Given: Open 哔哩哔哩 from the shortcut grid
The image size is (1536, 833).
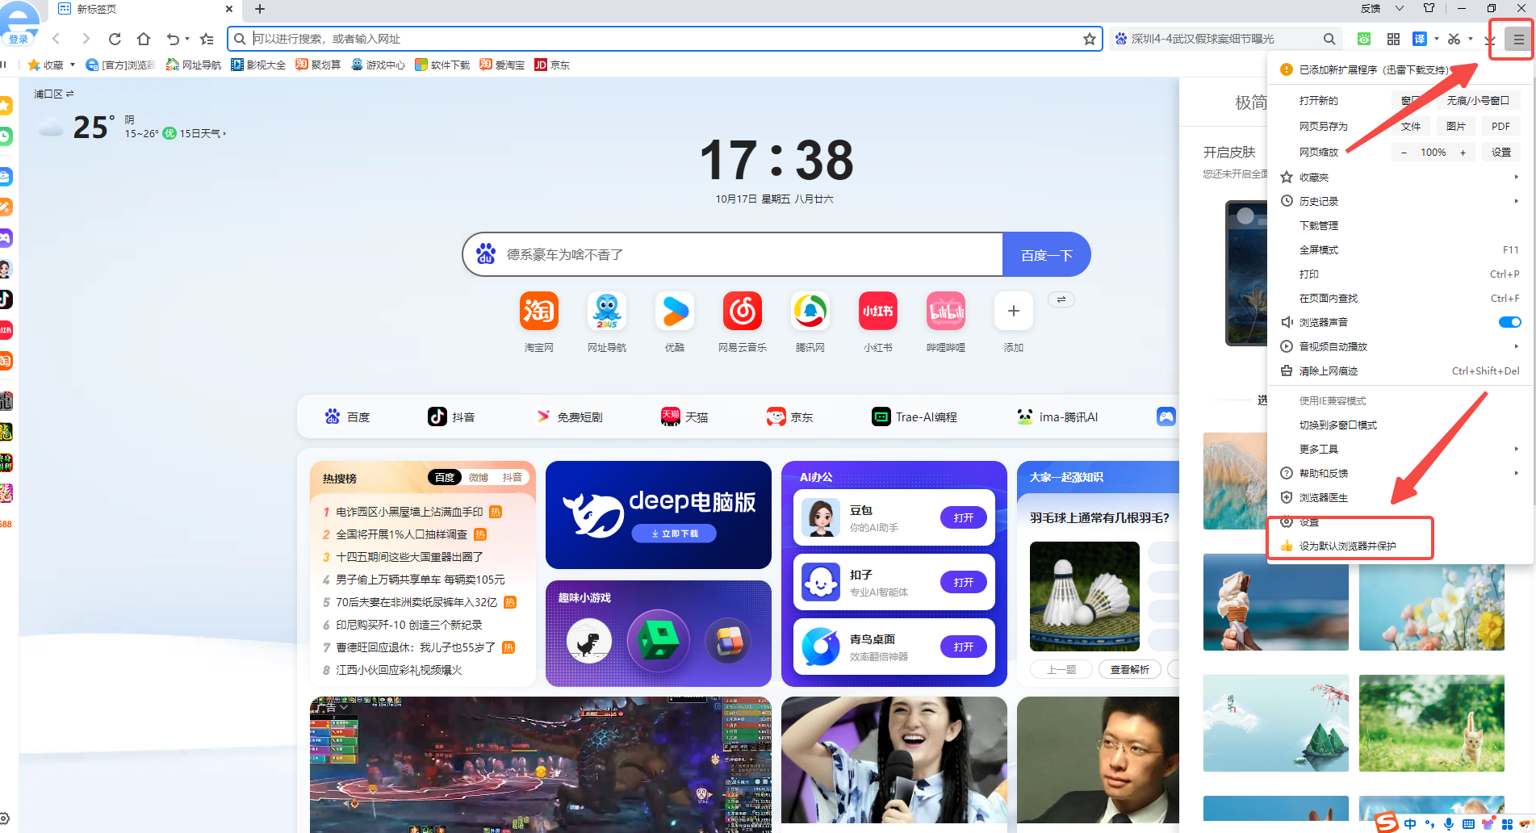Looking at the screenshot, I should click(x=945, y=311).
